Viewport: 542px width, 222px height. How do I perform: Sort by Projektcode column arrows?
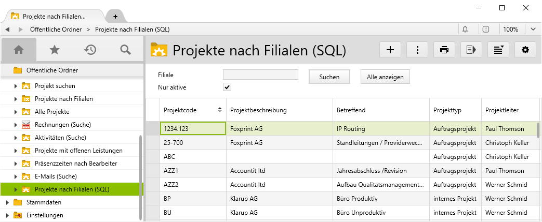(x=220, y=110)
